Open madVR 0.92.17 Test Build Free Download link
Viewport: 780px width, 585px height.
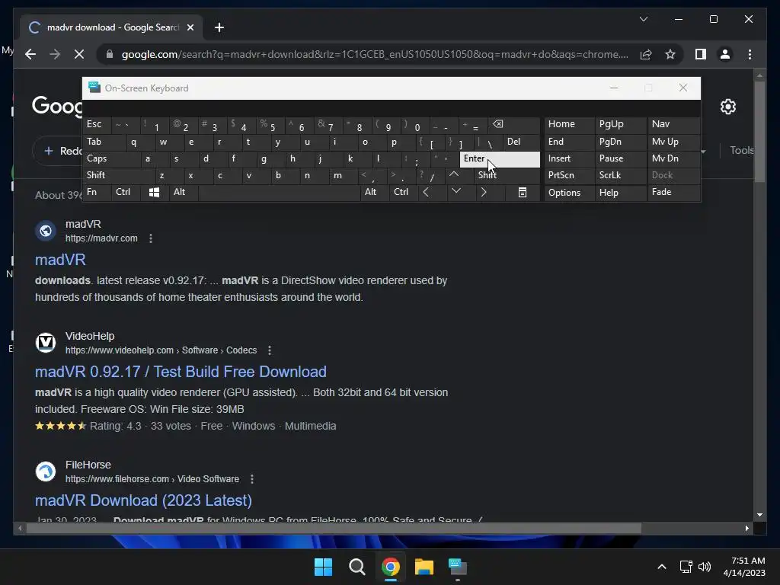[x=181, y=372]
